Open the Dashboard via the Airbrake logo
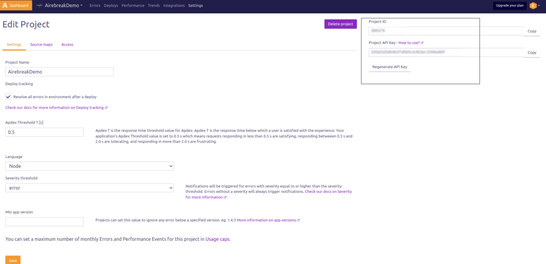 (x=16, y=6)
